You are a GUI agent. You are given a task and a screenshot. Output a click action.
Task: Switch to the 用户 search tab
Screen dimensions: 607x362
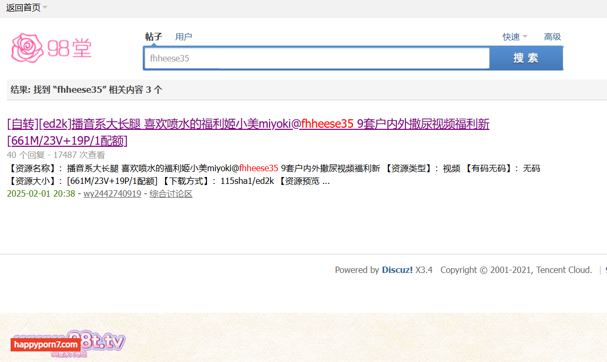pyautogui.click(x=184, y=37)
